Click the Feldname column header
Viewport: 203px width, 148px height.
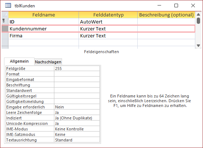44,15
